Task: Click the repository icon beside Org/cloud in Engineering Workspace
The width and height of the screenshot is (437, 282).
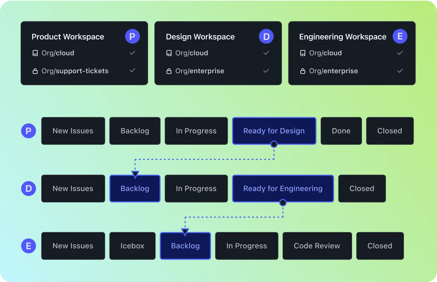Action: [303, 53]
